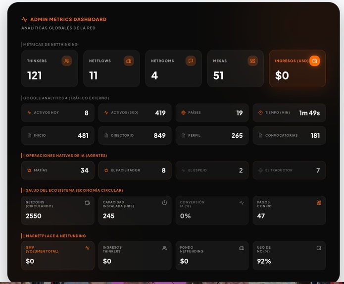Click the Ingresos (USD) wallet icon
The height and width of the screenshot is (284, 344).
tap(315, 61)
